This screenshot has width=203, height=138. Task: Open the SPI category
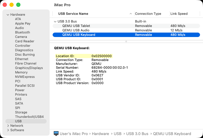17,108
